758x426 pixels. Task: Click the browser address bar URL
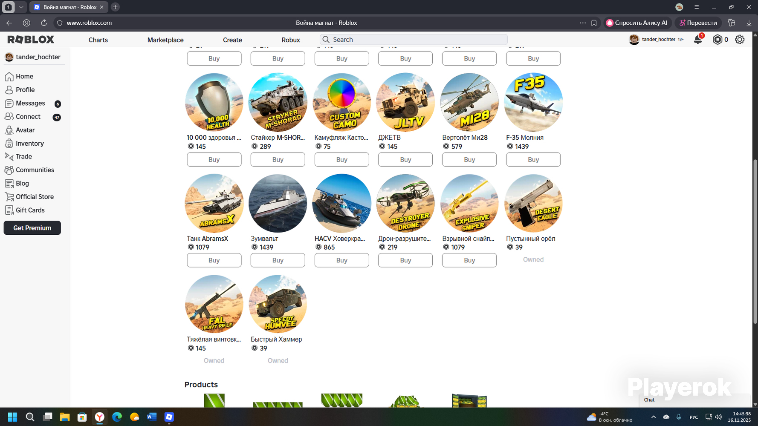point(89,23)
